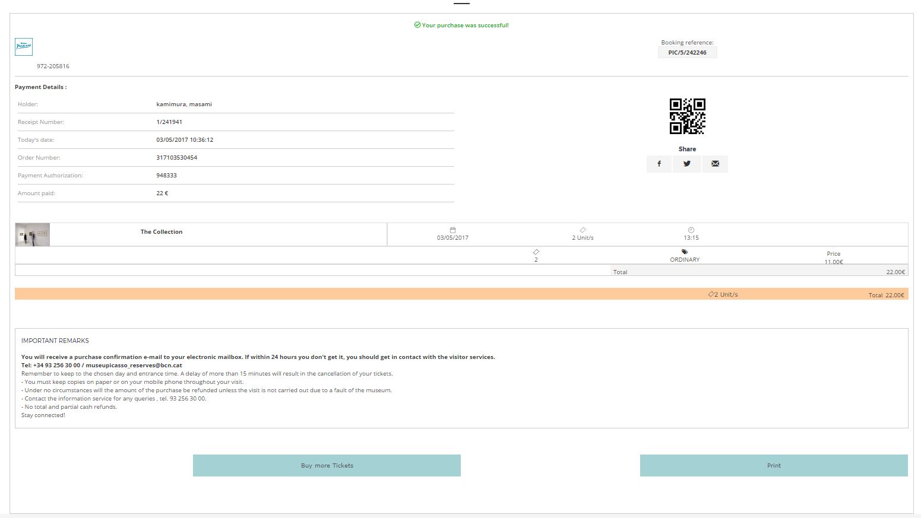Open The Collection thumbnail image

[33, 235]
